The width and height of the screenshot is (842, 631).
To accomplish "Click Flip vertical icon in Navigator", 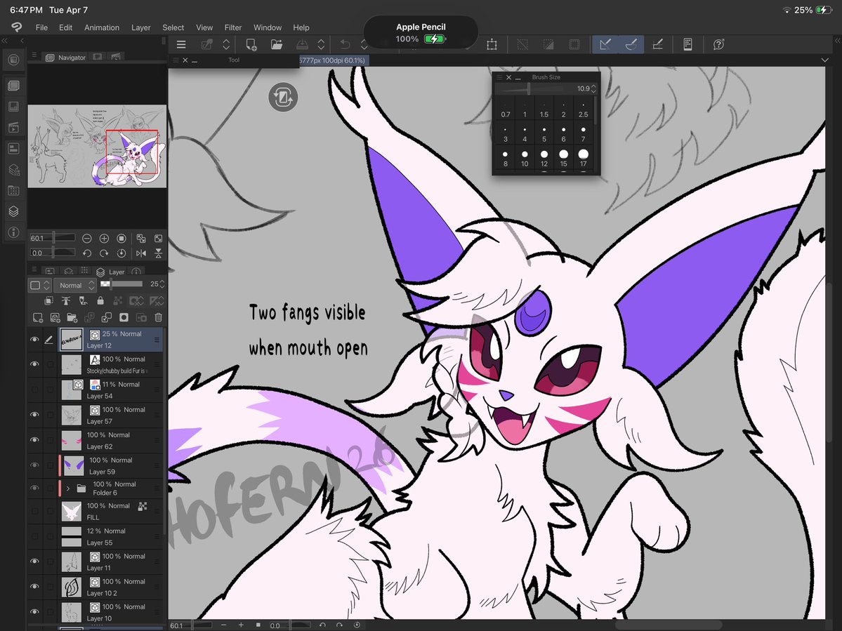I will [x=159, y=253].
